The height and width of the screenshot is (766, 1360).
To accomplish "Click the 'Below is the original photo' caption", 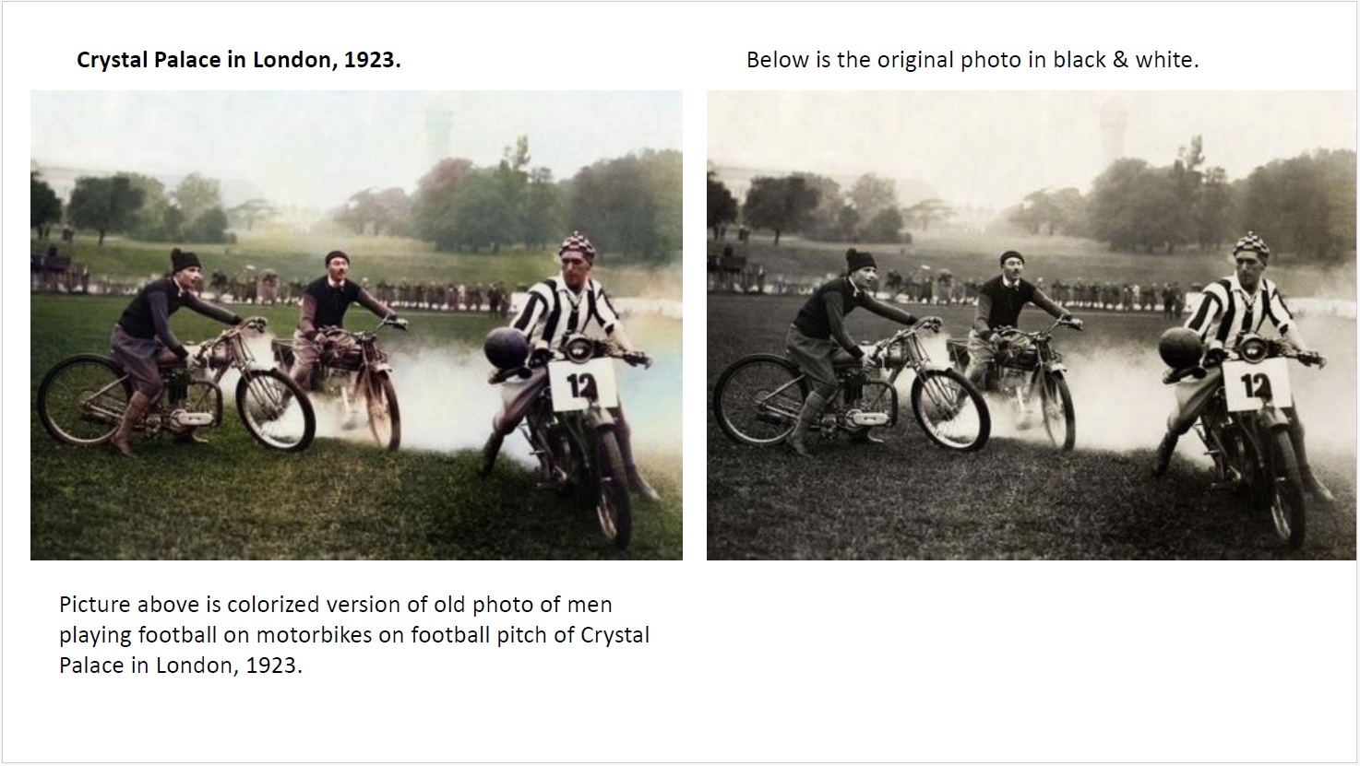I will (972, 60).
